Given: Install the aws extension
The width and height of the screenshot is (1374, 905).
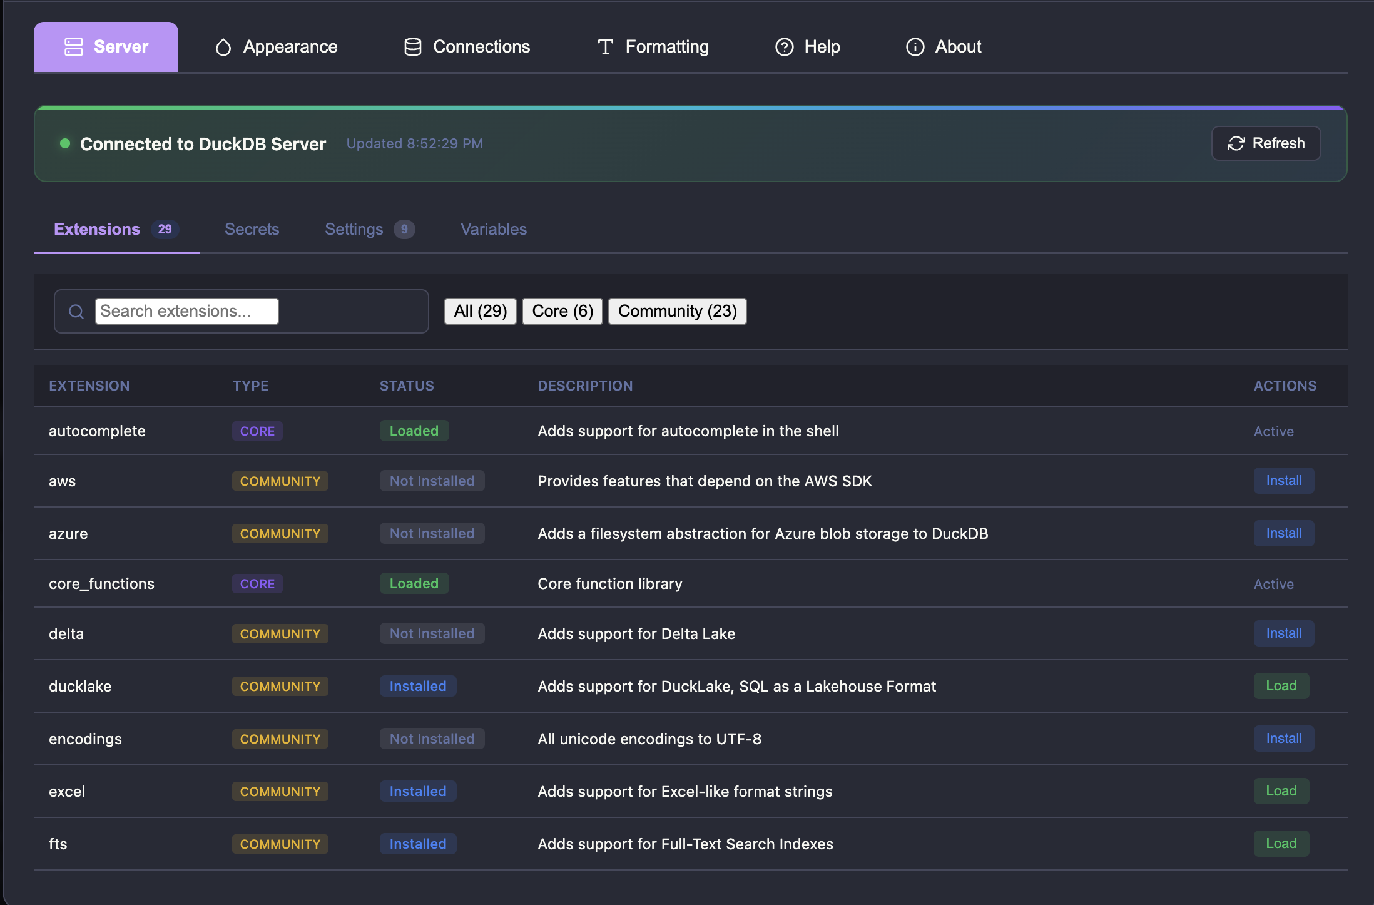Looking at the screenshot, I should tap(1283, 481).
